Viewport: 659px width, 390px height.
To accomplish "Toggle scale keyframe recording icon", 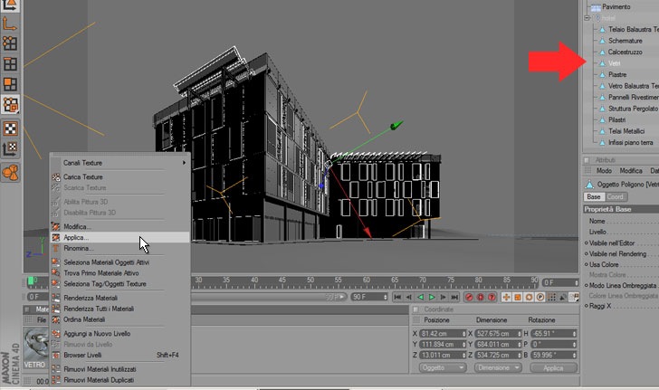I will (x=518, y=297).
